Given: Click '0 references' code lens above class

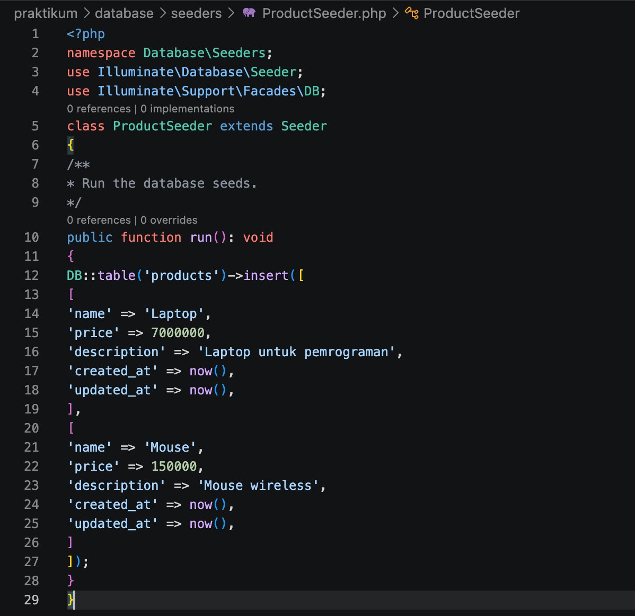Looking at the screenshot, I should [x=99, y=109].
